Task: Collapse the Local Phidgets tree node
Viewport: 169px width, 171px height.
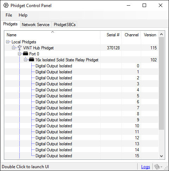Action: [x=7, y=42]
